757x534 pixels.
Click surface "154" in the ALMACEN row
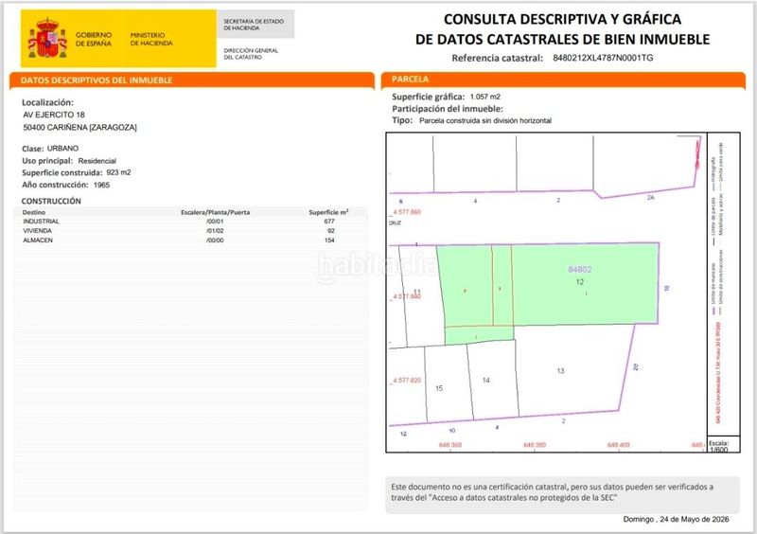click(x=329, y=240)
